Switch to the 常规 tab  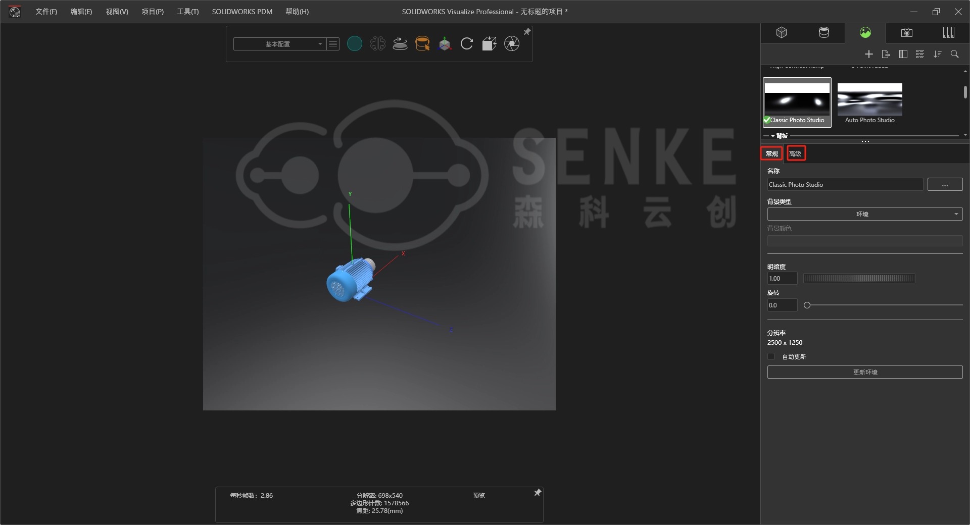tap(771, 153)
